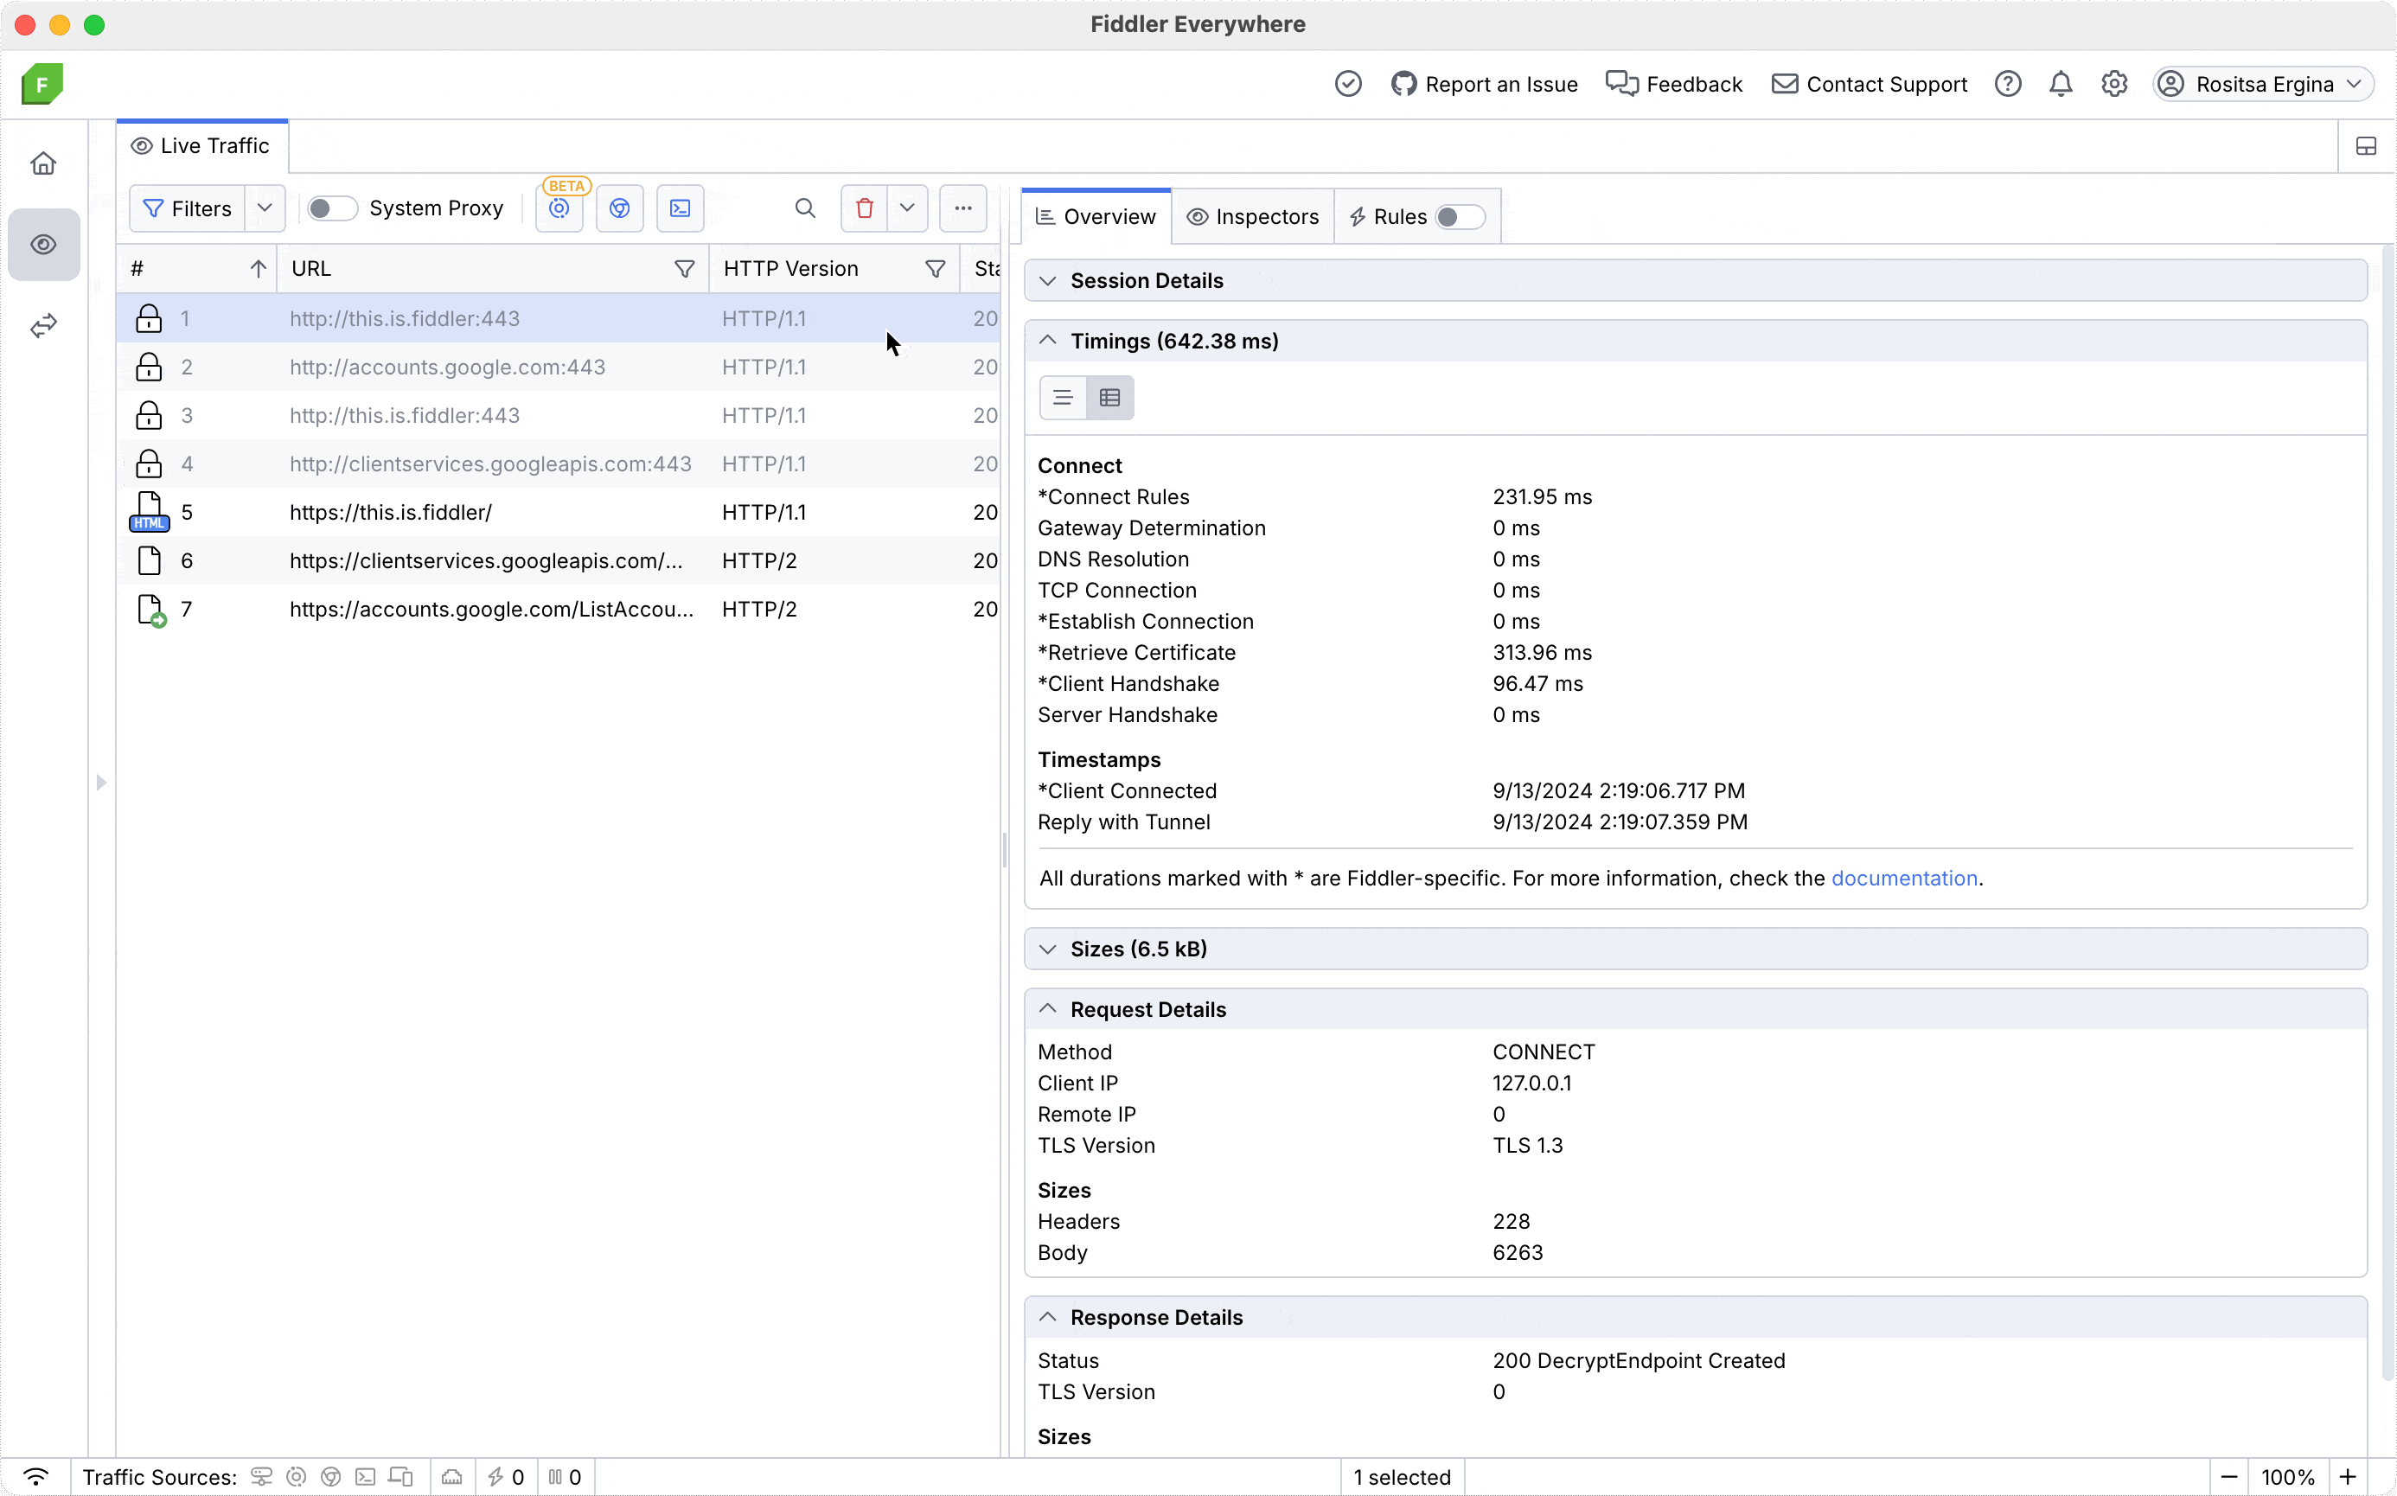Screen dimensions: 2397x1496
Task: Launch the preconfigured terminal capture button
Action: [681, 208]
